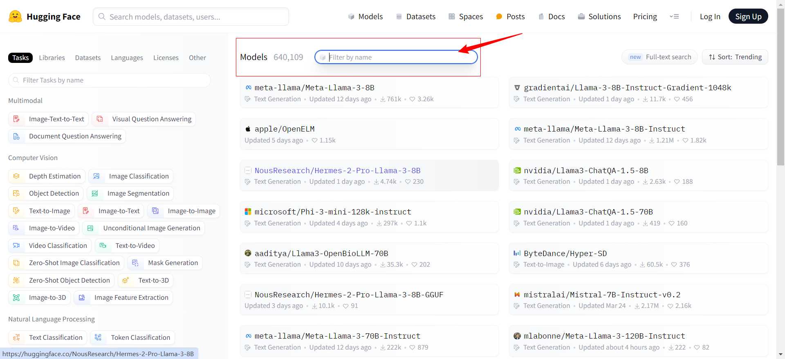Image resolution: width=785 pixels, height=359 pixels.
Task: Click the Posts icon in navbar
Action: click(x=499, y=17)
